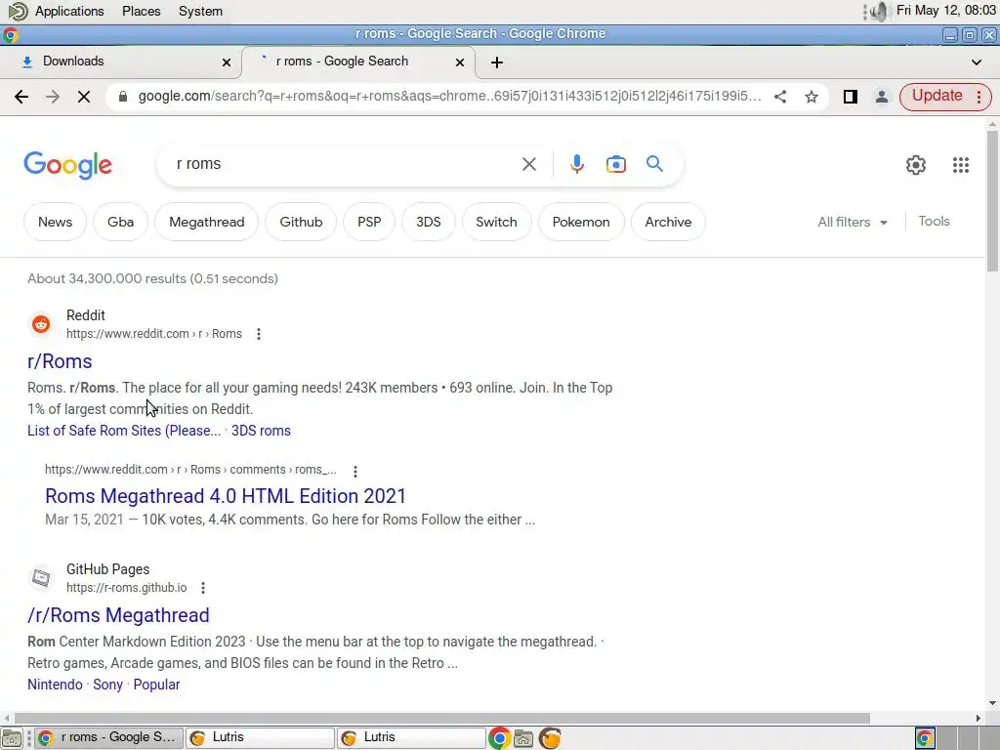Screen dimensions: 1000x750
Task: Click the address bar URL
Action: pos(449,97)
